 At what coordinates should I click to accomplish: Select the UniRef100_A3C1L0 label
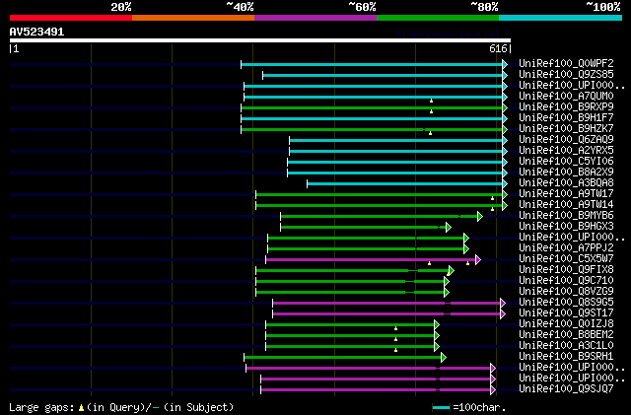coord(566,346)
